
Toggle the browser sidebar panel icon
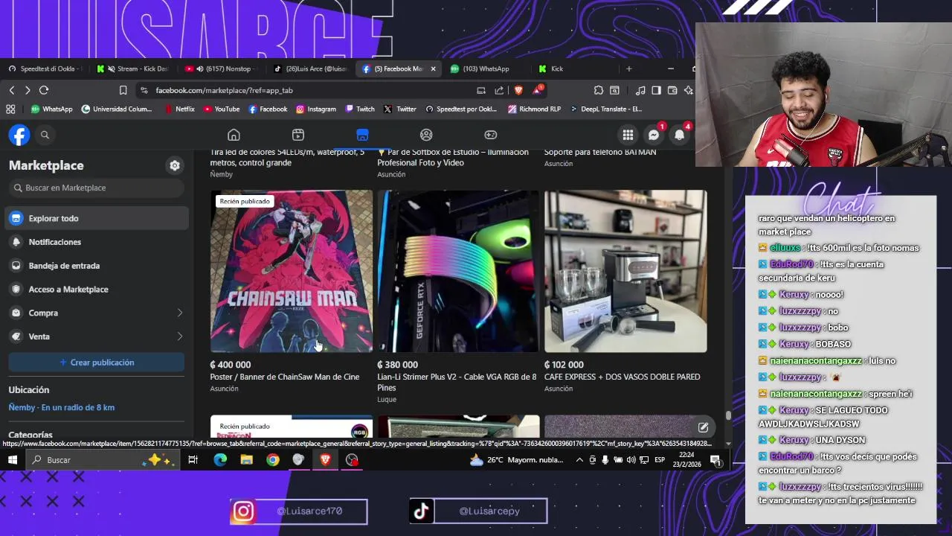tap(656, 90)
